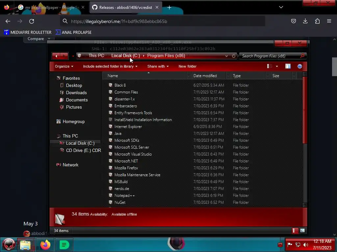Switch to details view status icon
The width and height of the screenshot is (337, 252).
pos(295,231)
